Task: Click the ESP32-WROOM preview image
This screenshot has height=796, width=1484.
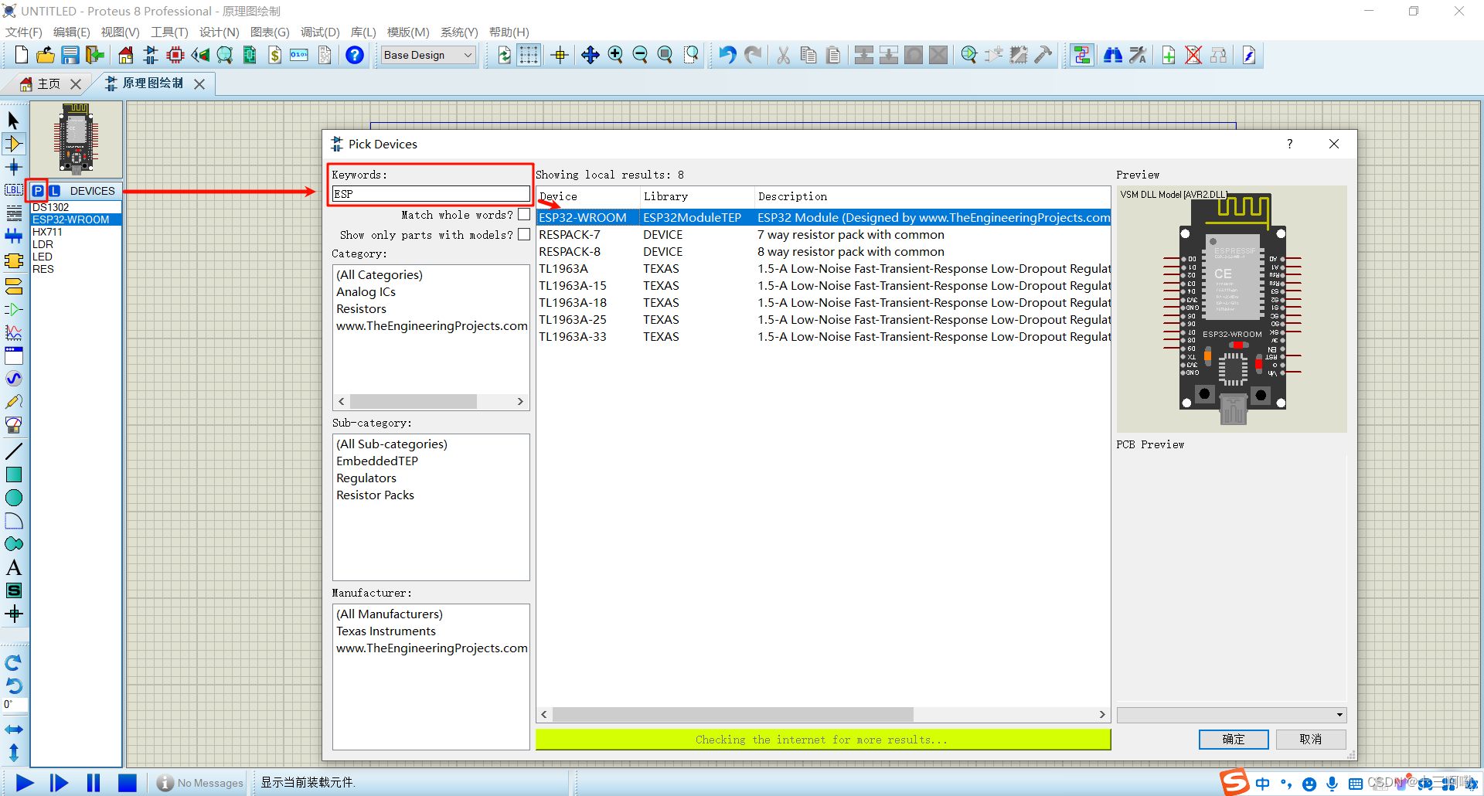Action: click(x=1231, y=309)
